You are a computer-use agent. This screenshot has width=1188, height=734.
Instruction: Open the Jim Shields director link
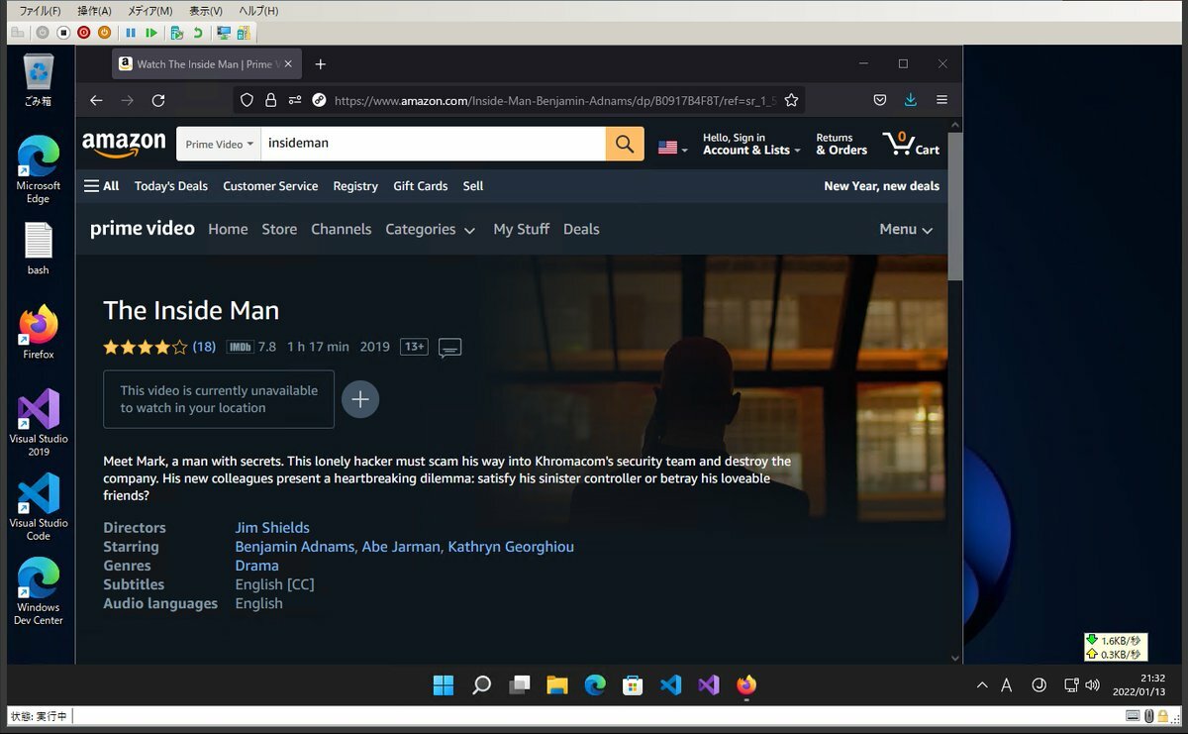point(272,528)
